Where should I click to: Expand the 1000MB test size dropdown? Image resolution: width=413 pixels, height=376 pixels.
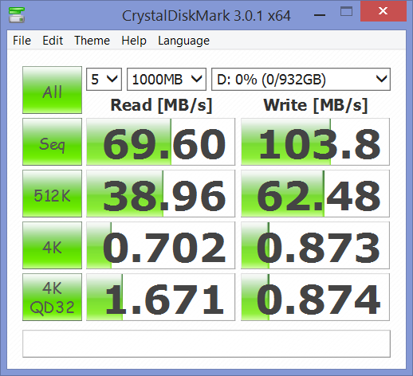coord(167,80)
